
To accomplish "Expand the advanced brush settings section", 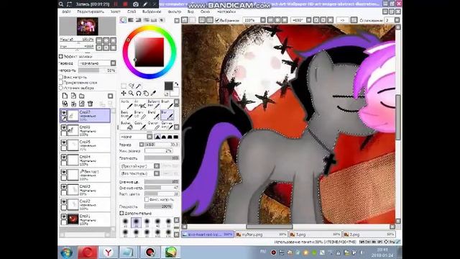I will 121,213.
